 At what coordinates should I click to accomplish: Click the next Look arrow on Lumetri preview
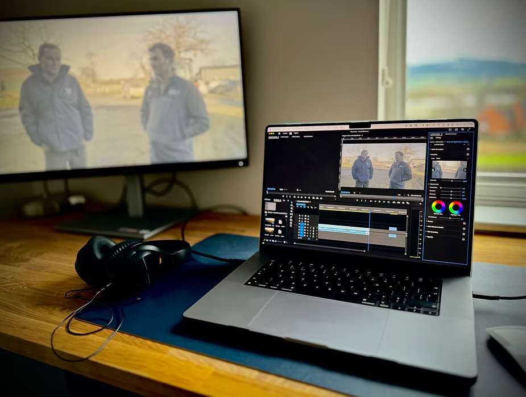[465, 170]
